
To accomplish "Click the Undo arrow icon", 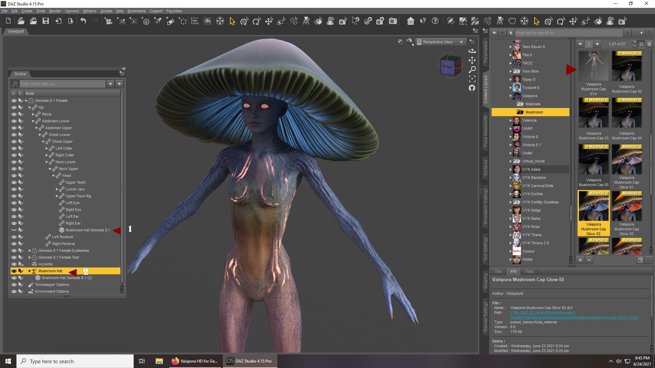I will 83,21.
